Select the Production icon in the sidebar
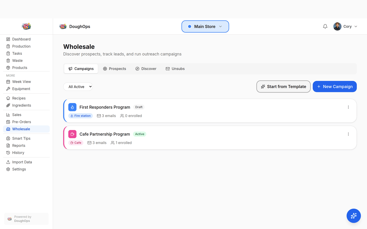367x229 pixels. point(8,46)
